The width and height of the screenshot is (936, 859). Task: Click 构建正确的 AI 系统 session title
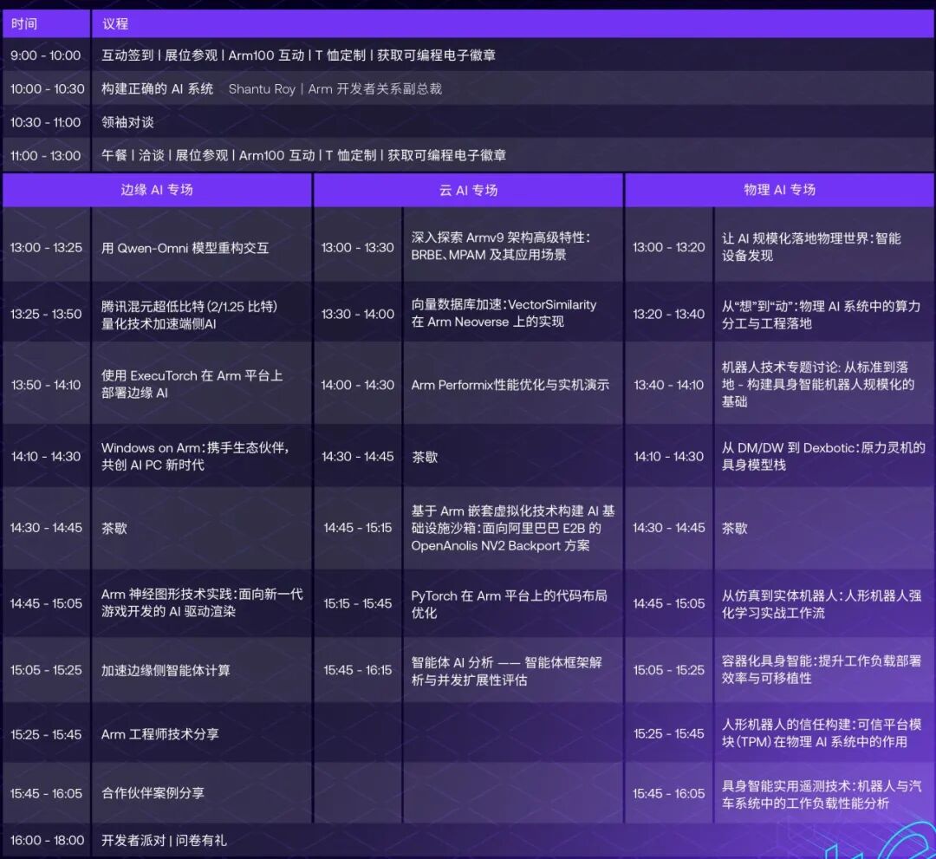pos(157,89)
